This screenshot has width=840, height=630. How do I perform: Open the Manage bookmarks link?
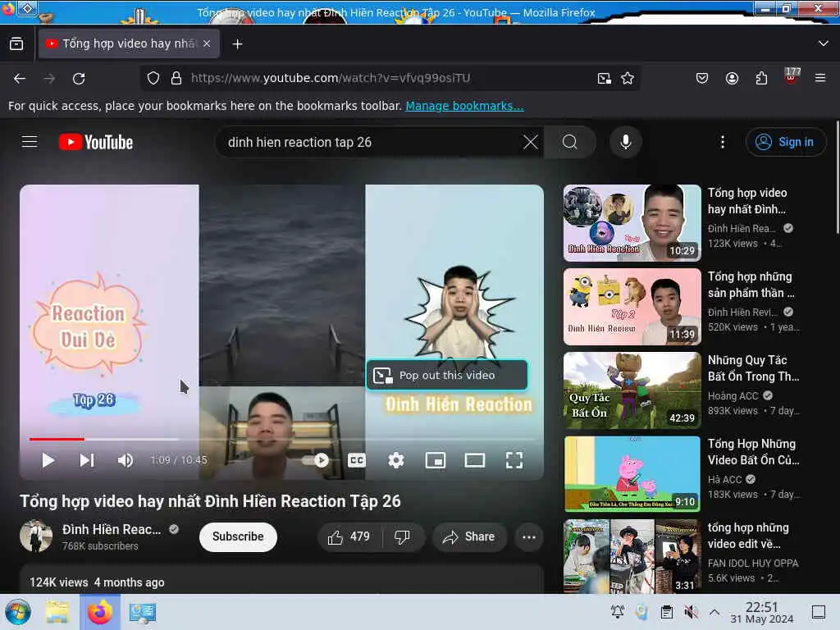click(464, 106)
